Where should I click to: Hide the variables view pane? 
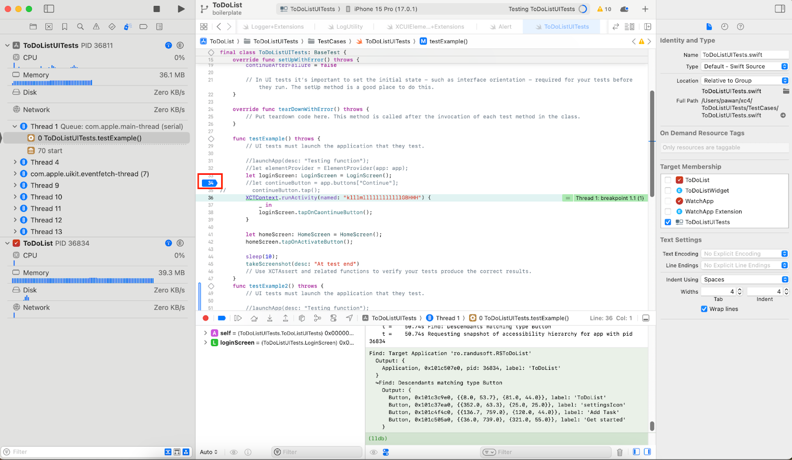[637, 452]
